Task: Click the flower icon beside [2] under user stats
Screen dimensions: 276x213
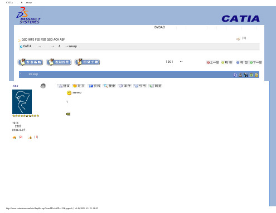Action: coord(14,137)
